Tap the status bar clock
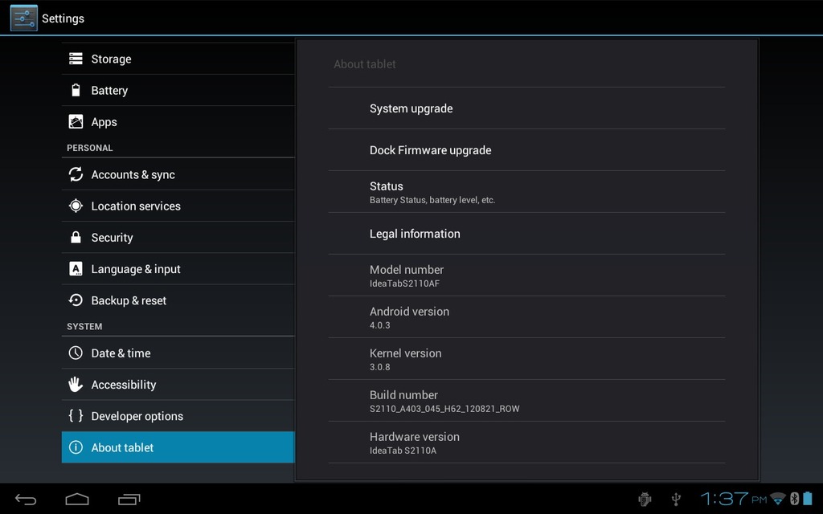Image resolution: width=823 pixels, height=514 pixels. pos(733,499)
